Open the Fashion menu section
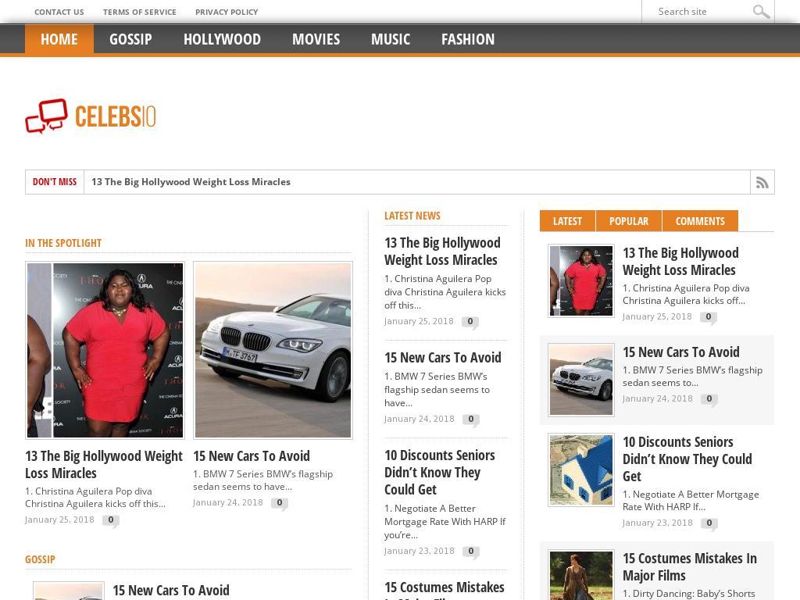Screen dimensions: 800x600 point(468,39)
